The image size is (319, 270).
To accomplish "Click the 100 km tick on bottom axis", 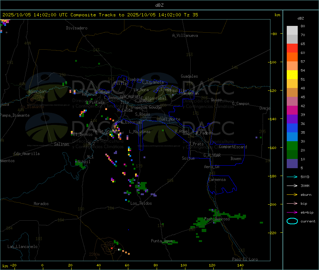I will coord(184,265).
